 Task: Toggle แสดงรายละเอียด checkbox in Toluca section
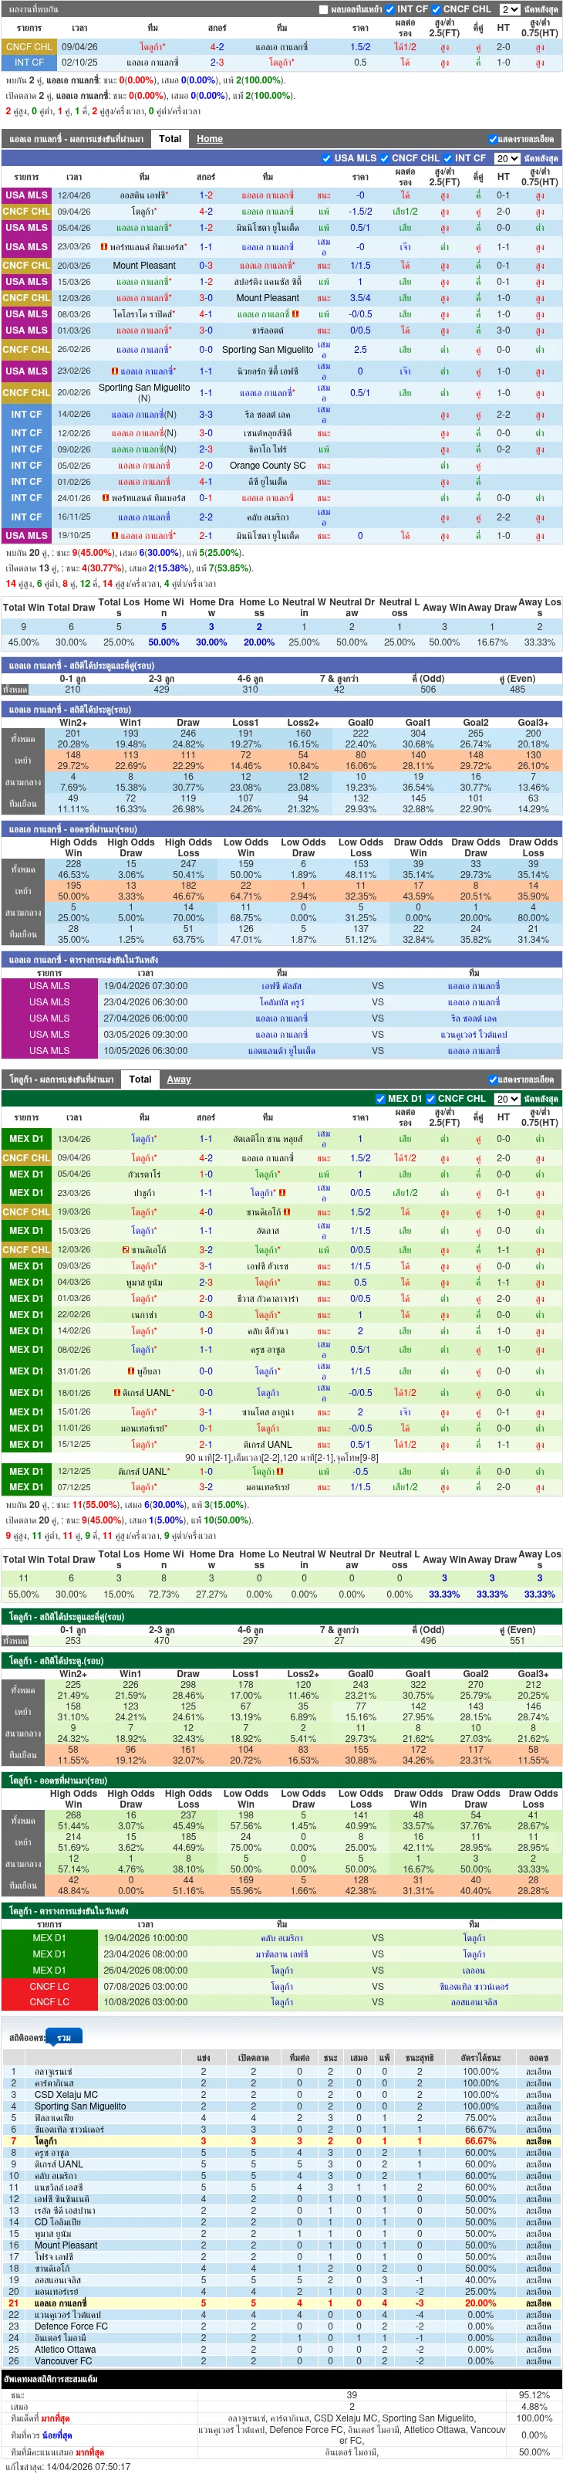[493, 1079]
